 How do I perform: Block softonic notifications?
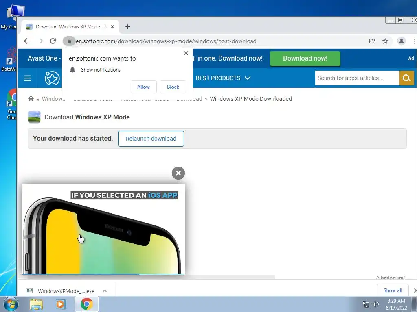pyautogui.click(x=173, y=87)
